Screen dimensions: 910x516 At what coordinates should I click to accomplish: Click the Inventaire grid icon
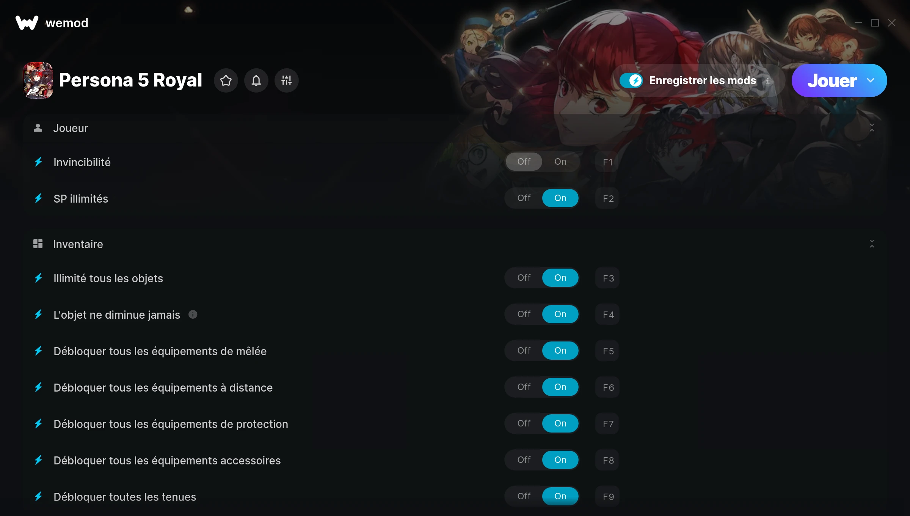(x=38, y=244)
